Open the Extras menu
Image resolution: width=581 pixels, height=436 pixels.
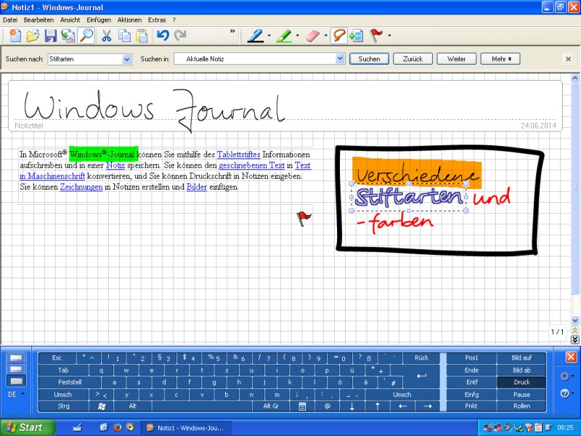pyautogui.click(x=157, y=20)
